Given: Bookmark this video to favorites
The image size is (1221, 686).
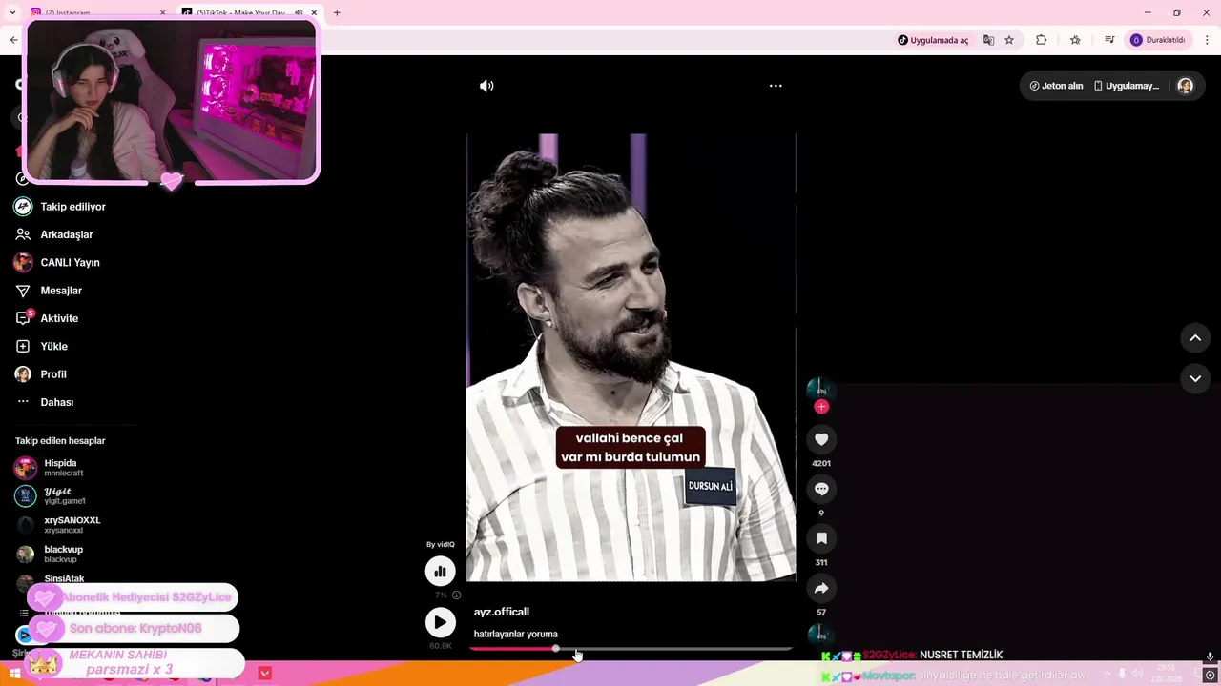Looking at the screenshot, I should 821,538.
